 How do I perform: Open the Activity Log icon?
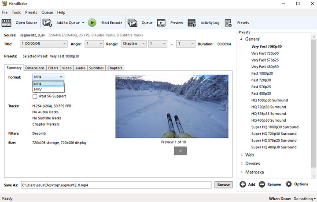click(192, 22)
